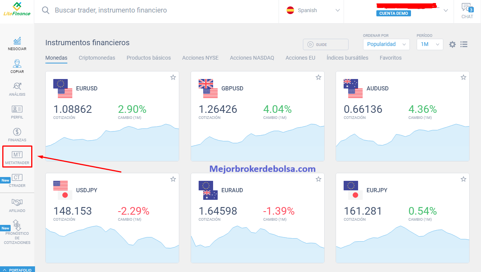Switch to the Acciones NYSE tab
This screenshot has height=272, width=481.
click(x=201, y=58)
